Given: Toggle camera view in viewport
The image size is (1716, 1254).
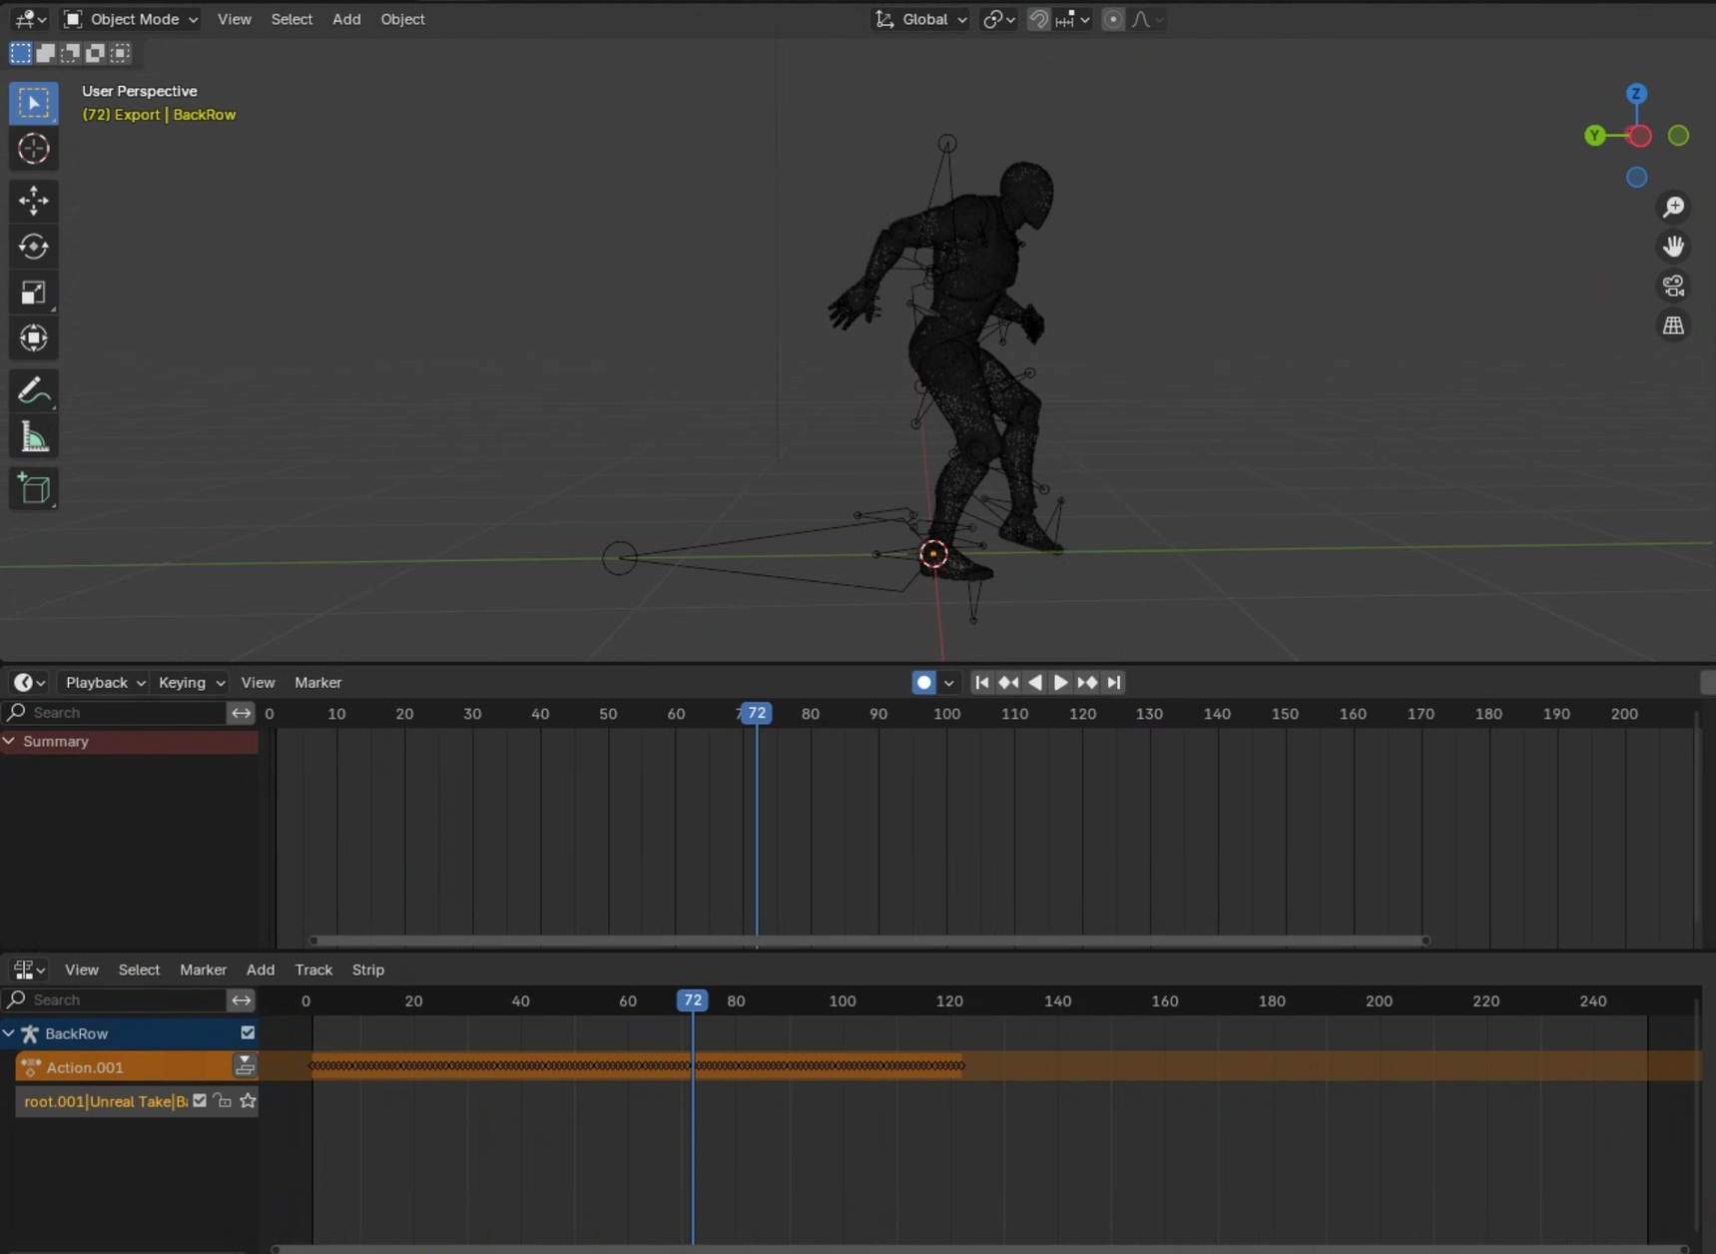Looking at the screenshot, I should point(1673,287).
